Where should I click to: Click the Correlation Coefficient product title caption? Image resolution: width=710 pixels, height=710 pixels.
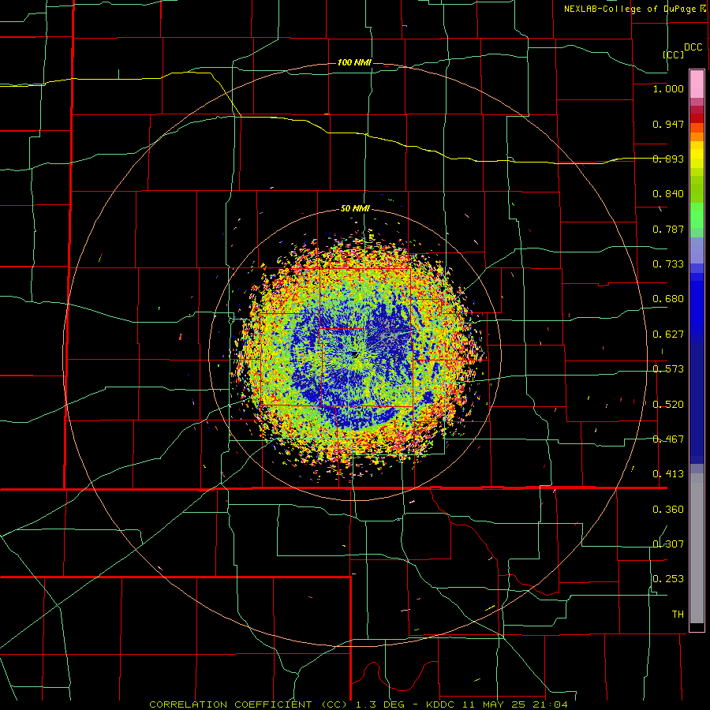click(358, 704)
